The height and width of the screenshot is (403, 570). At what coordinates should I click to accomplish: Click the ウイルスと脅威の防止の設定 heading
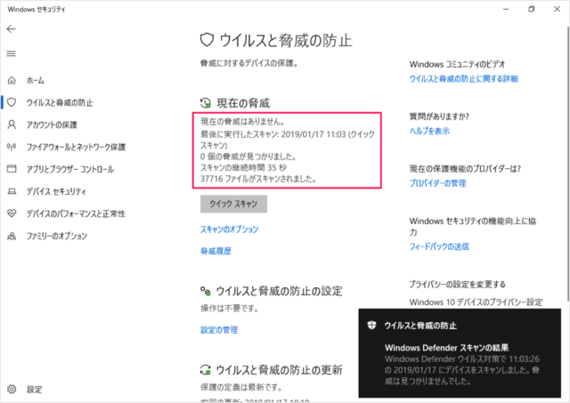coord(279,291)
